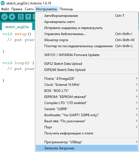Click Получить информацию о плате

pyautogui.click(x=87, y=133)
